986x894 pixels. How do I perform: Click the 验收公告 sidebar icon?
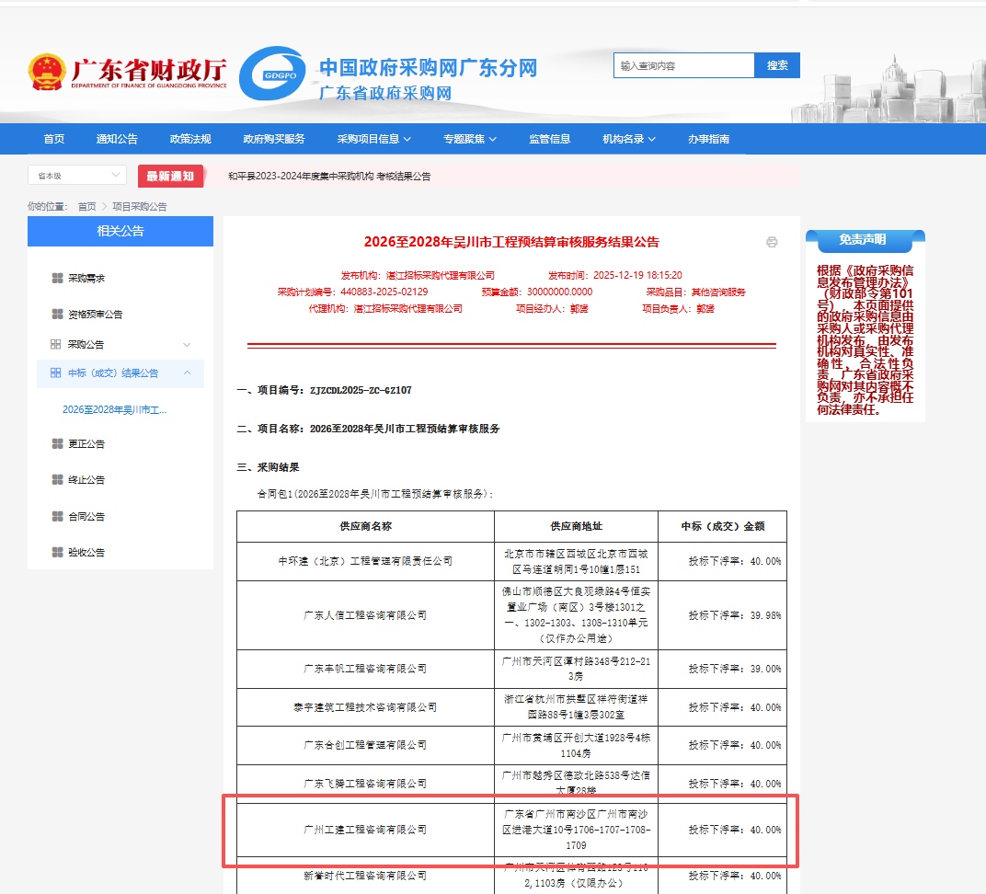pyautogui.click(x=57, y=553)
